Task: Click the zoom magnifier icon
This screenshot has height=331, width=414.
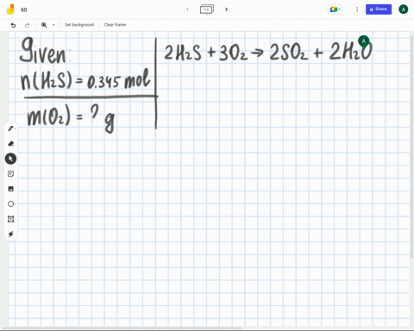Action: point(44,25)
